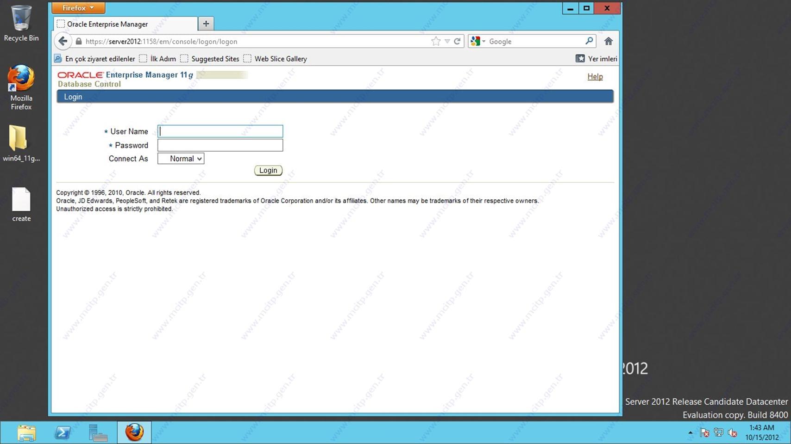
Task: Open a new browser tab
Action: 206,24
